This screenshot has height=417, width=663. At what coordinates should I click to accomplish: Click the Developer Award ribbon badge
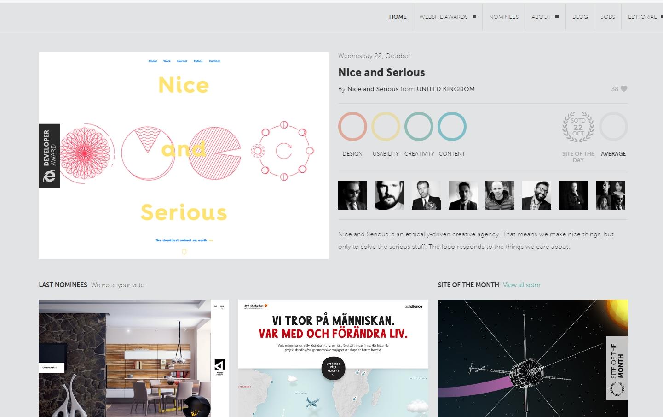(x=49, y=156)
